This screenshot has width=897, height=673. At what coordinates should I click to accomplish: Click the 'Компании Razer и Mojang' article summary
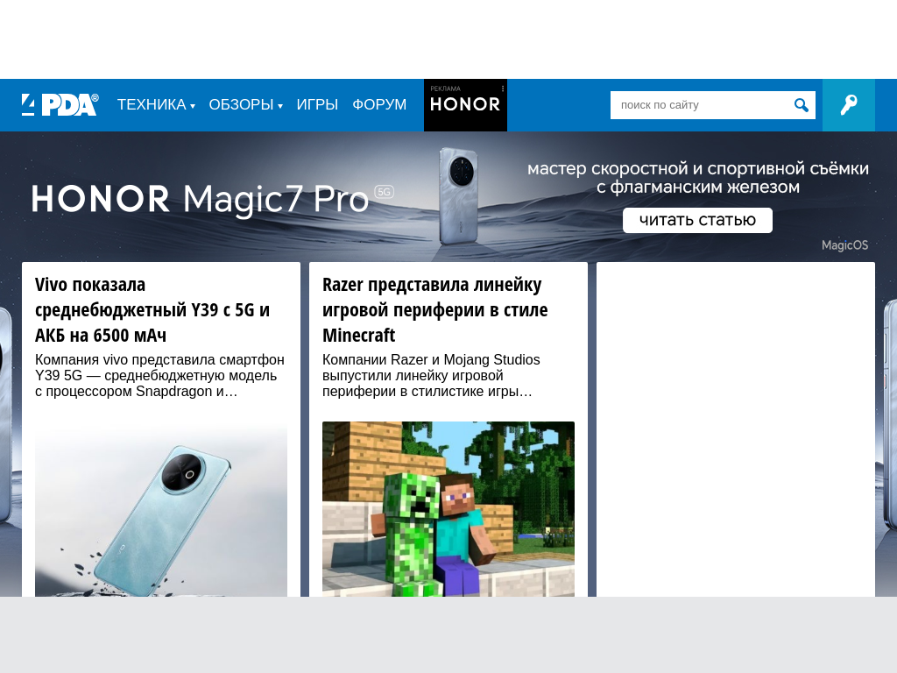[x=431, y=375]
